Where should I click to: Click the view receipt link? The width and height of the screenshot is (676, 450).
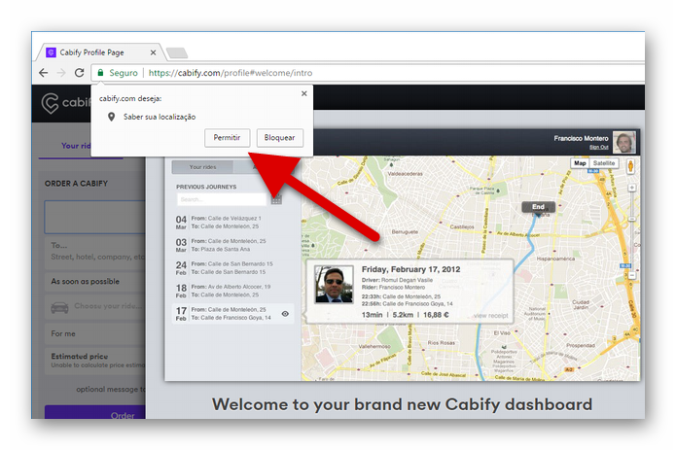(x=490, y=316)
